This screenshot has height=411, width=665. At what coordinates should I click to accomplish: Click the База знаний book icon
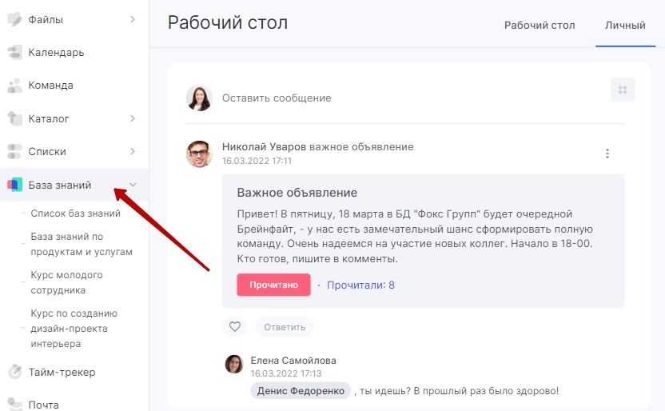click(x=14, y=185)
